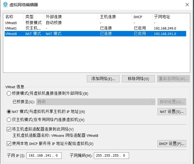Image resolution: width=194 pixels, height=164 pixels.
Task: Select the VMnet1 host-only network row
Action: (95, 28)
